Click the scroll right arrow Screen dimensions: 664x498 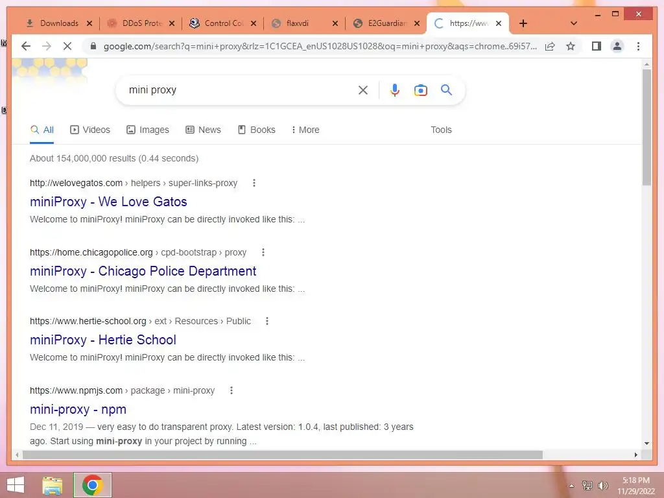tap(635, 455)
